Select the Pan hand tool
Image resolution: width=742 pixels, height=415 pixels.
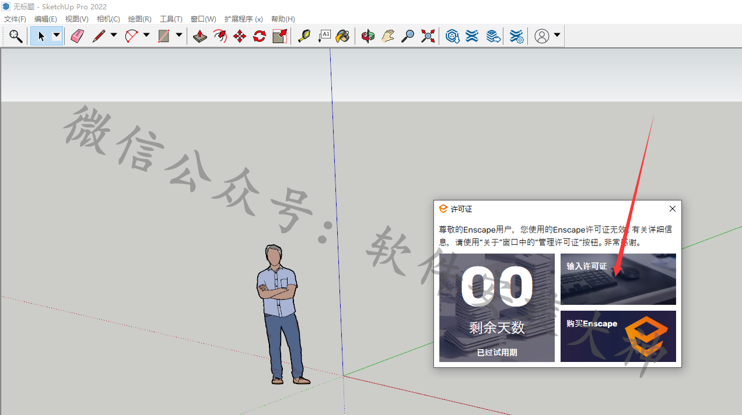point(388,36)
